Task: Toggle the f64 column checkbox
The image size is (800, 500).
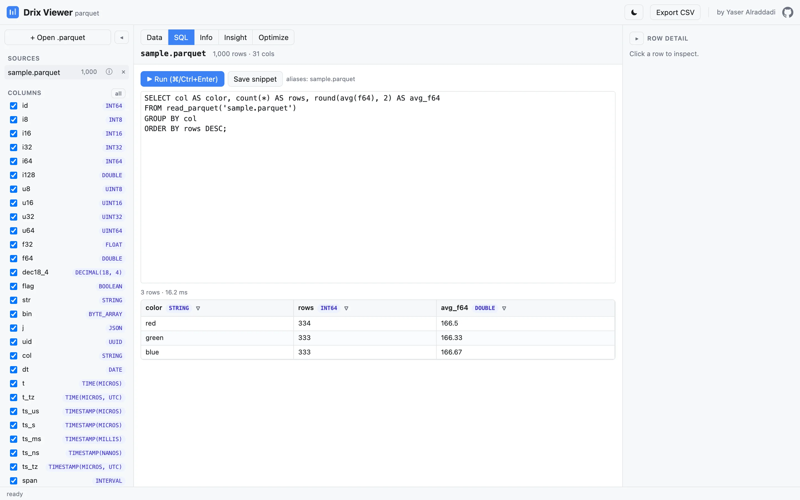Action: click(14, 259)
